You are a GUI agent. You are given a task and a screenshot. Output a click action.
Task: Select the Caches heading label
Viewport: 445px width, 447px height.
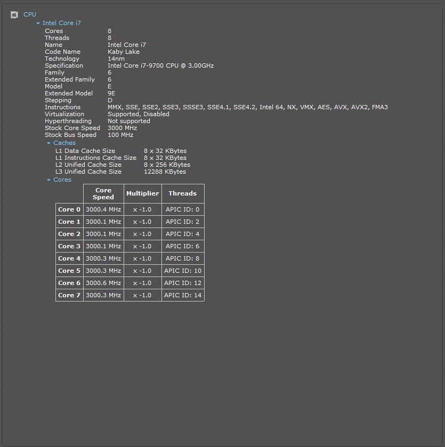pyautogui.click(x=64, y=143)
